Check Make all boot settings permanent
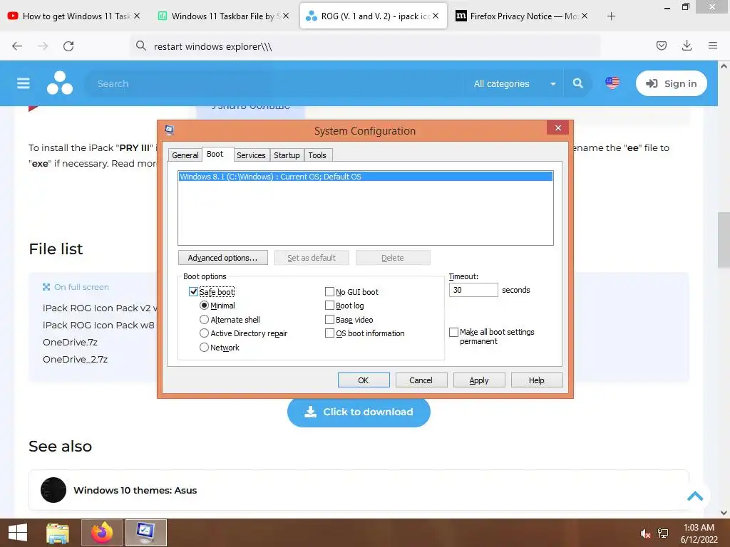Screen dimensions: 730x547 coord(453,332)
